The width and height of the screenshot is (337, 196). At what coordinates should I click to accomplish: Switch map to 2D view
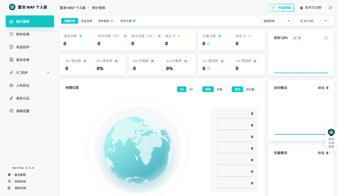click(x=191, y=89)
